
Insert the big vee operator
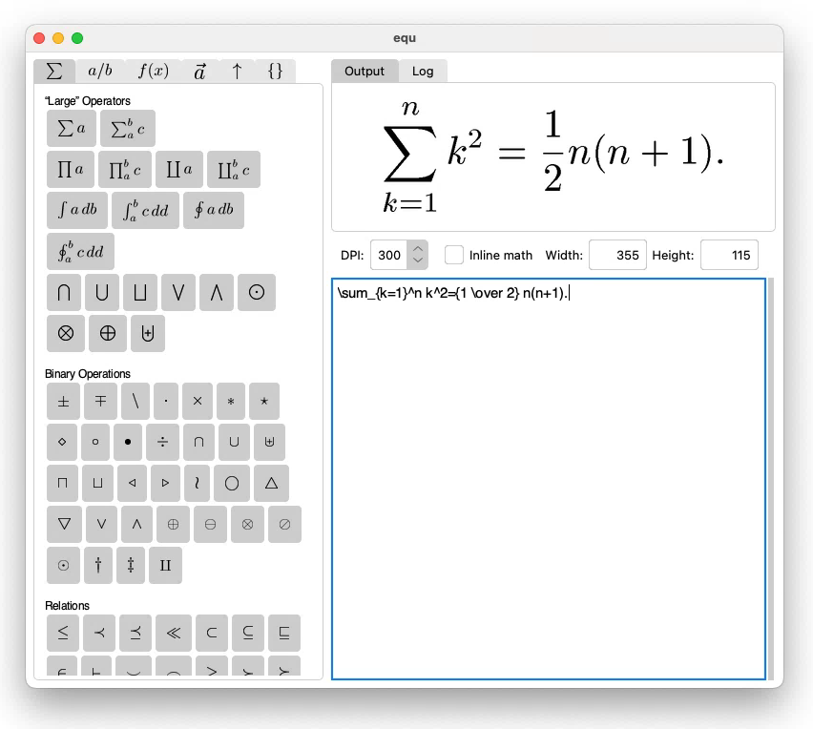pyautogui.click(x=178, y=292)
